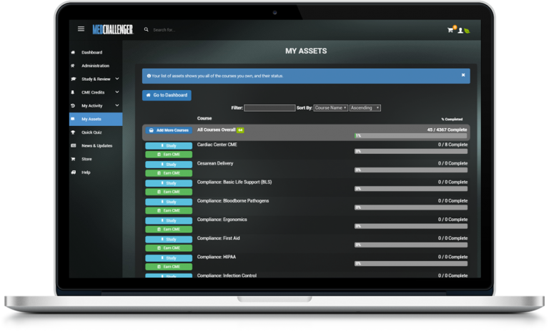Click the Cesarean Delivery progress bar
The width and height of the screenshot is (549, 332).
click(411, 170)
